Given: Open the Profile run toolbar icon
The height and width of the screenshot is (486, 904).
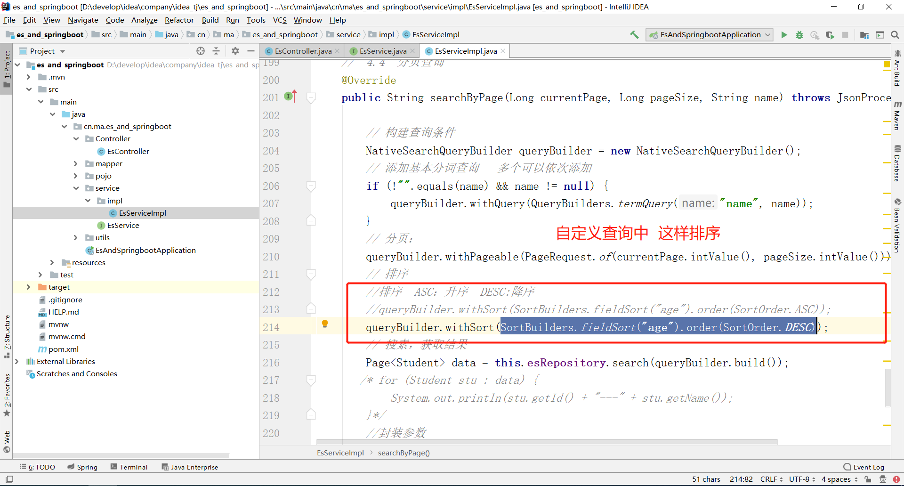Looking at the screenshot, I should pyautogui.click(x=815, y=35).
